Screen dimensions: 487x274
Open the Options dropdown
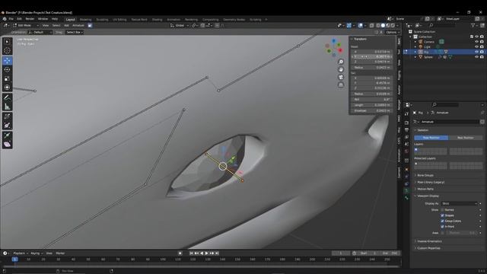[393, 32]
